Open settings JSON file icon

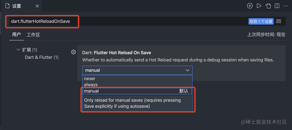[x=268, y=6]
